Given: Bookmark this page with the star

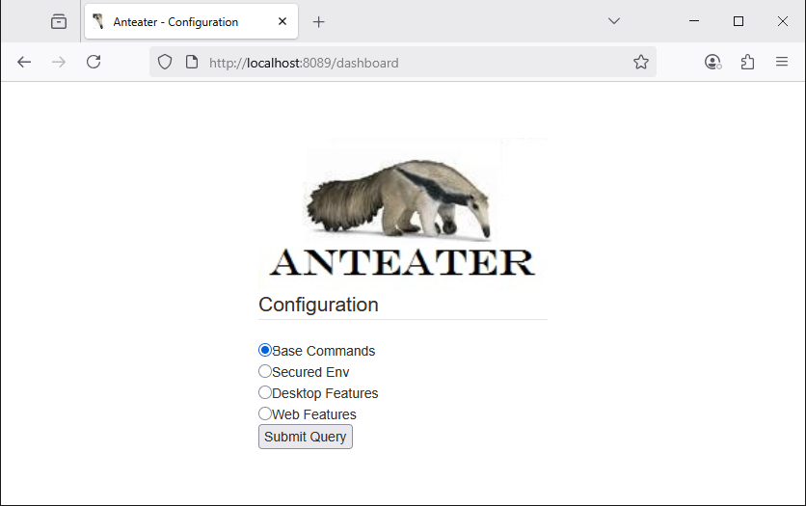Looking at the screenshot, I should click(x=641, y=62).
